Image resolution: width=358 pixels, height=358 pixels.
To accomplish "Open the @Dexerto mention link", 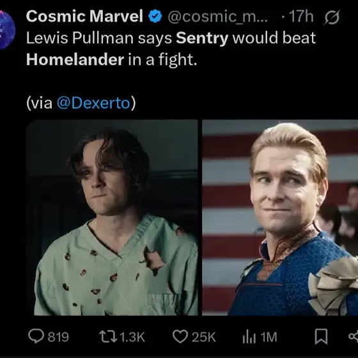I will coord(93,103).
